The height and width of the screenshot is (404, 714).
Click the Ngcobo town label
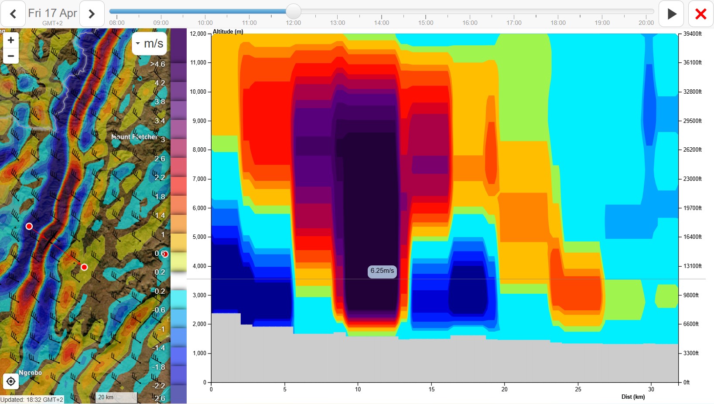coord(31,373)
